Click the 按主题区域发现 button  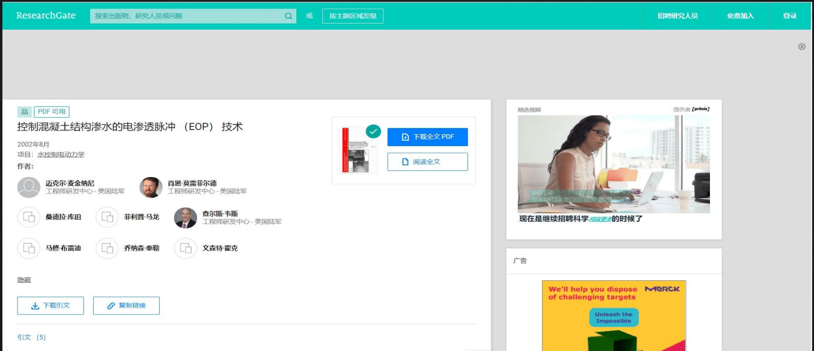pyautogui.click(x=353, y=16)
